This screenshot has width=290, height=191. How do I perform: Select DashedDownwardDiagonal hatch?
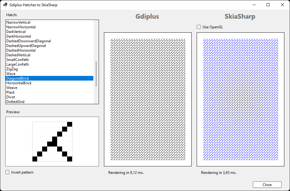pos(49,41)
